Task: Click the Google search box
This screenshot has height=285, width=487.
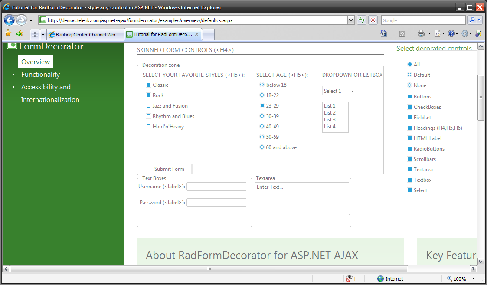Action: coord(423,20)
